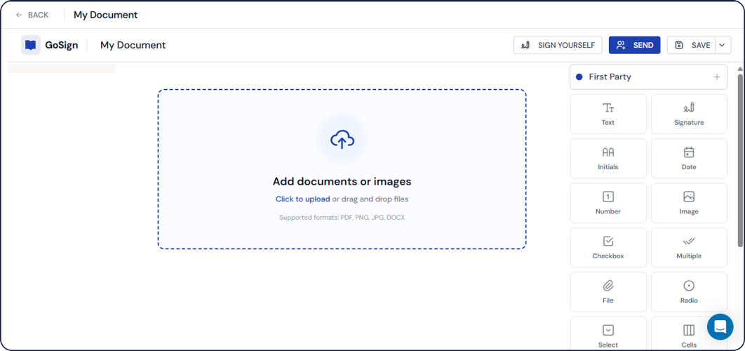Follow the Click to upload link
Screen dimensions: 745x351
tap(302, 199)
